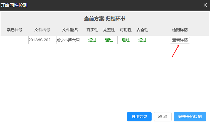Click the 完整性 column header
This screenshot has height=123, width=210.
[x=109, y=30]
